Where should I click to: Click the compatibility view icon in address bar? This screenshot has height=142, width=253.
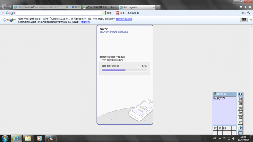73,7
